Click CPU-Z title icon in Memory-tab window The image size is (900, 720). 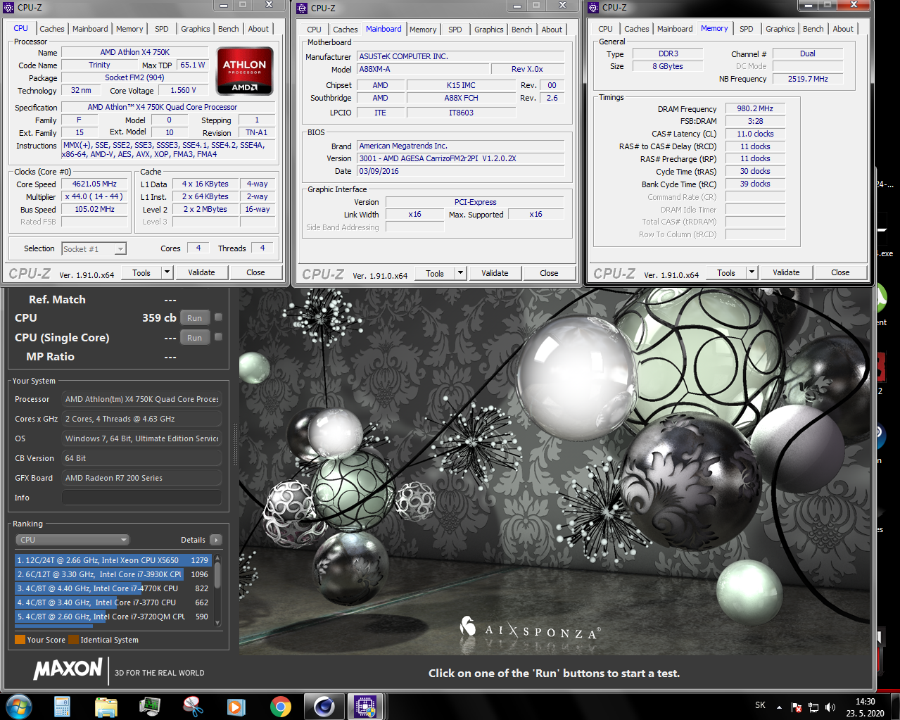(x=594, y=7)
